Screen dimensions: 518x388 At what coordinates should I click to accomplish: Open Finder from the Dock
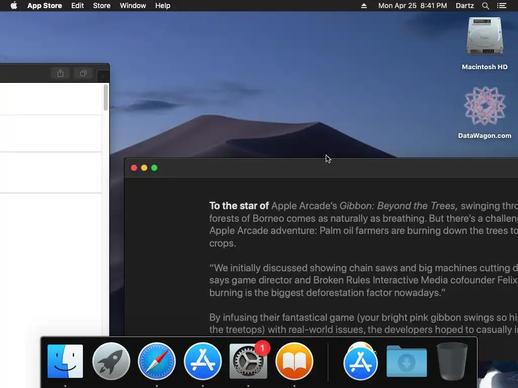click(65, 361)
